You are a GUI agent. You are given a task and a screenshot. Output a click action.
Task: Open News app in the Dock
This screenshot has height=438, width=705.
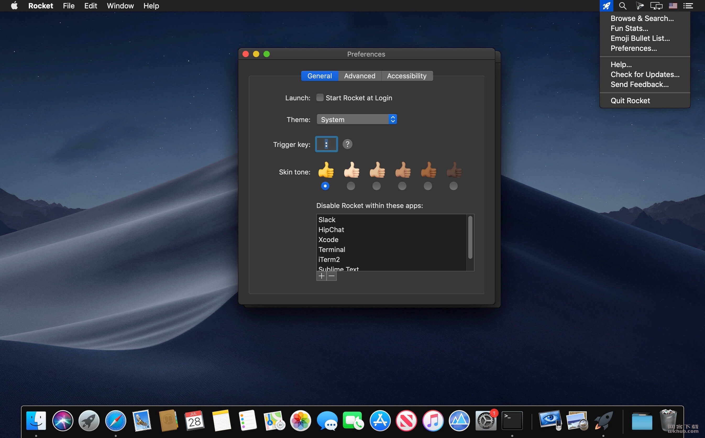tap(406, 421)
